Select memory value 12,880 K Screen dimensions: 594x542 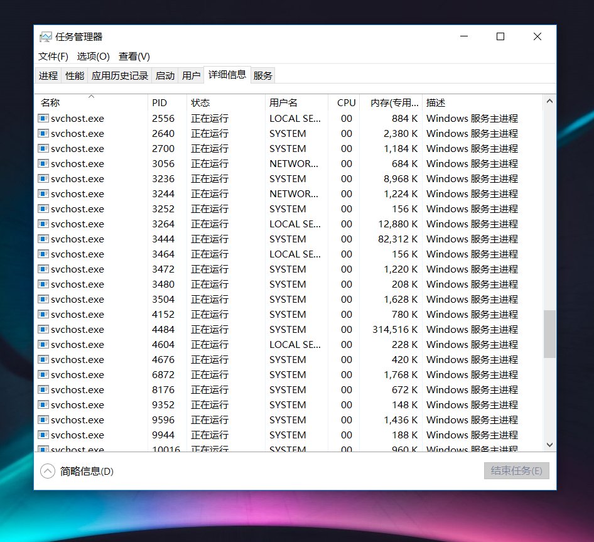coord(397,224)
